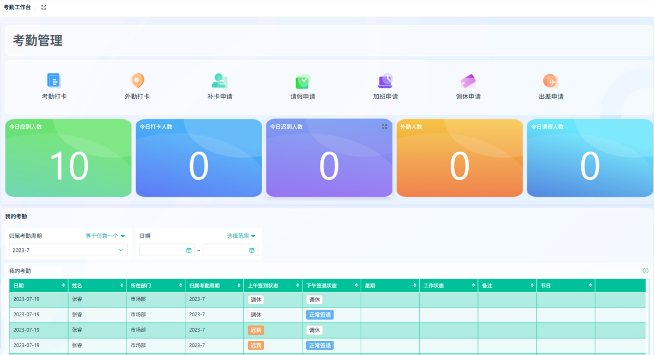The width and height of the screenshot is (654, 355).
Task: Open the 出差申请 travel icon
Action: (x=551, y=81)
